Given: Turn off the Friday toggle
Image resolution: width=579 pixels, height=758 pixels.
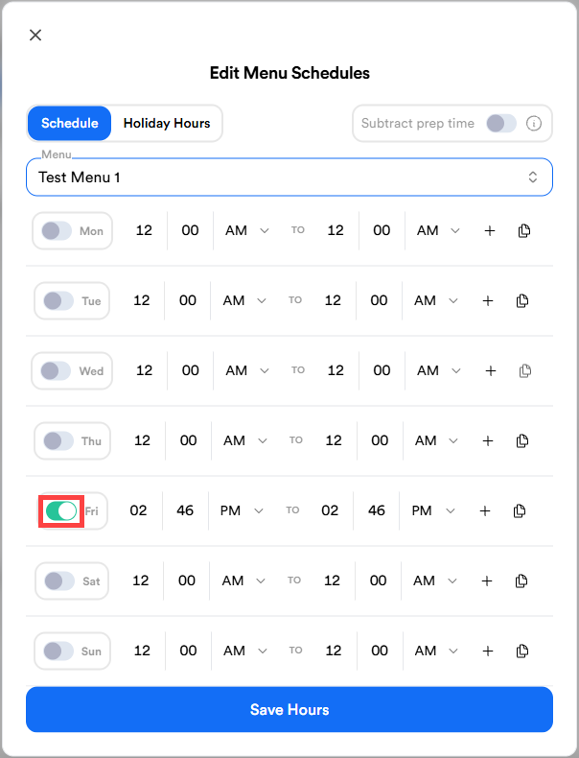Looking at the screenshot, I should [x=60, y=510].
